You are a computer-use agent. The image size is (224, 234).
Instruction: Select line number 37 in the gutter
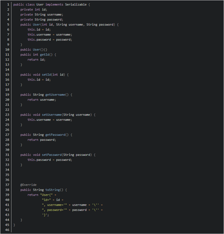(7, 185)
